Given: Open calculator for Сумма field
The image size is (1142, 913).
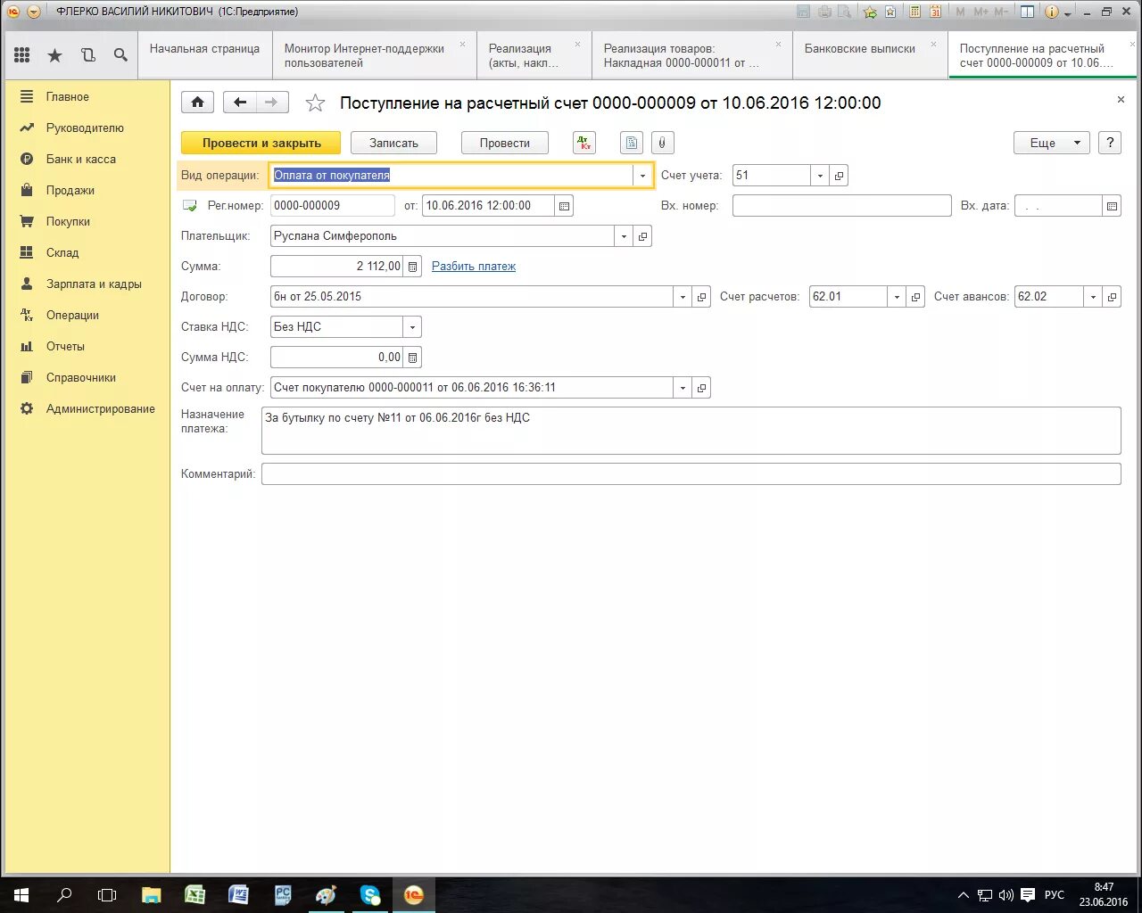Looking at the screenshot, I should 412,267.
